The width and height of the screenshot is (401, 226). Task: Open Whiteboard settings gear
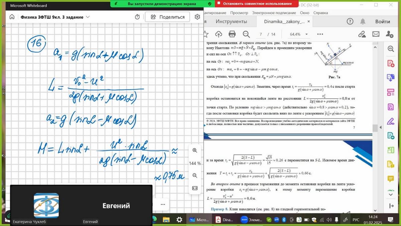click(197, 17)
